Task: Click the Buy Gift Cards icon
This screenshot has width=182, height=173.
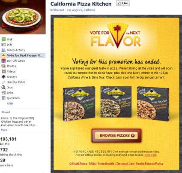Action: 3,61
